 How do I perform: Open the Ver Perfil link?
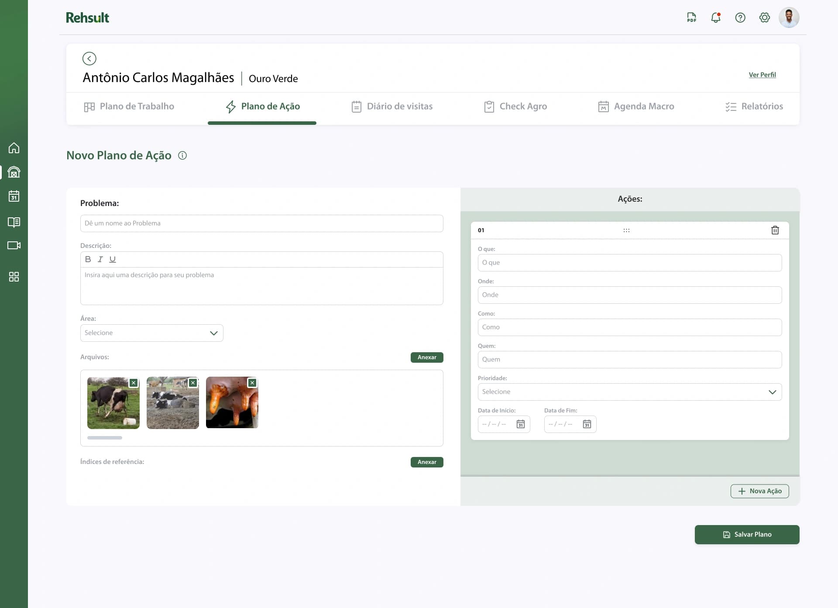click(x=762, y=75)
